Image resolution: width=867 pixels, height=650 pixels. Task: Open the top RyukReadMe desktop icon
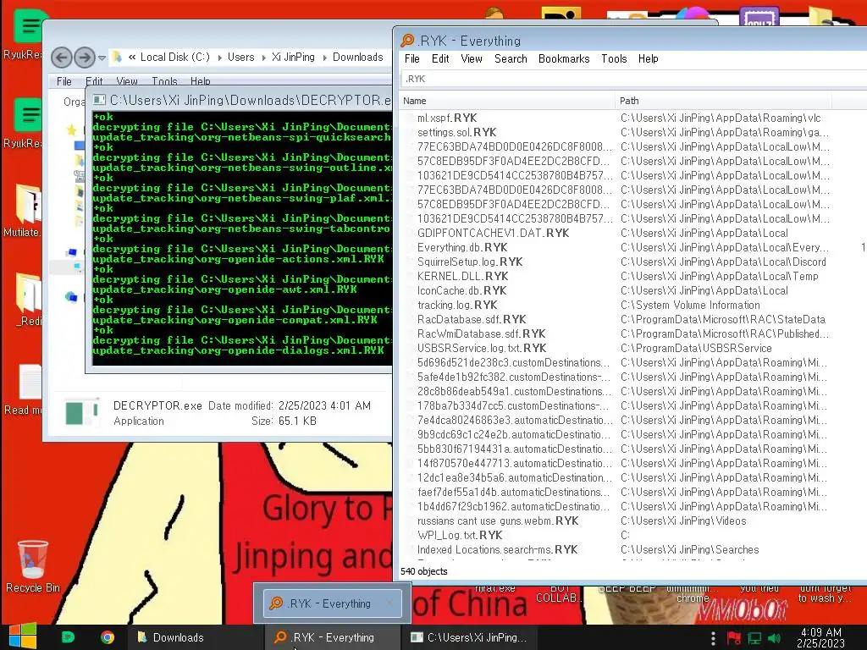pos(22,33)
